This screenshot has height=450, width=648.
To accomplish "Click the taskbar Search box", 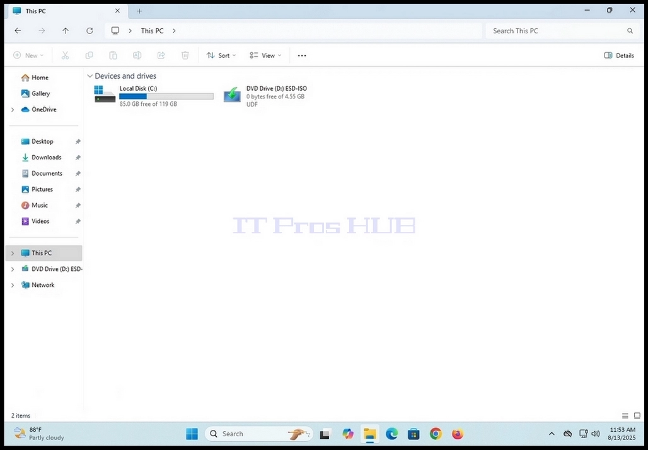I will click(x=258, y=434).
